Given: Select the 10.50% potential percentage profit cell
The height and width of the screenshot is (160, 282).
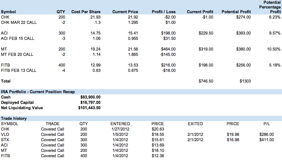Looking at the screenshot, I should click(274, 49).
